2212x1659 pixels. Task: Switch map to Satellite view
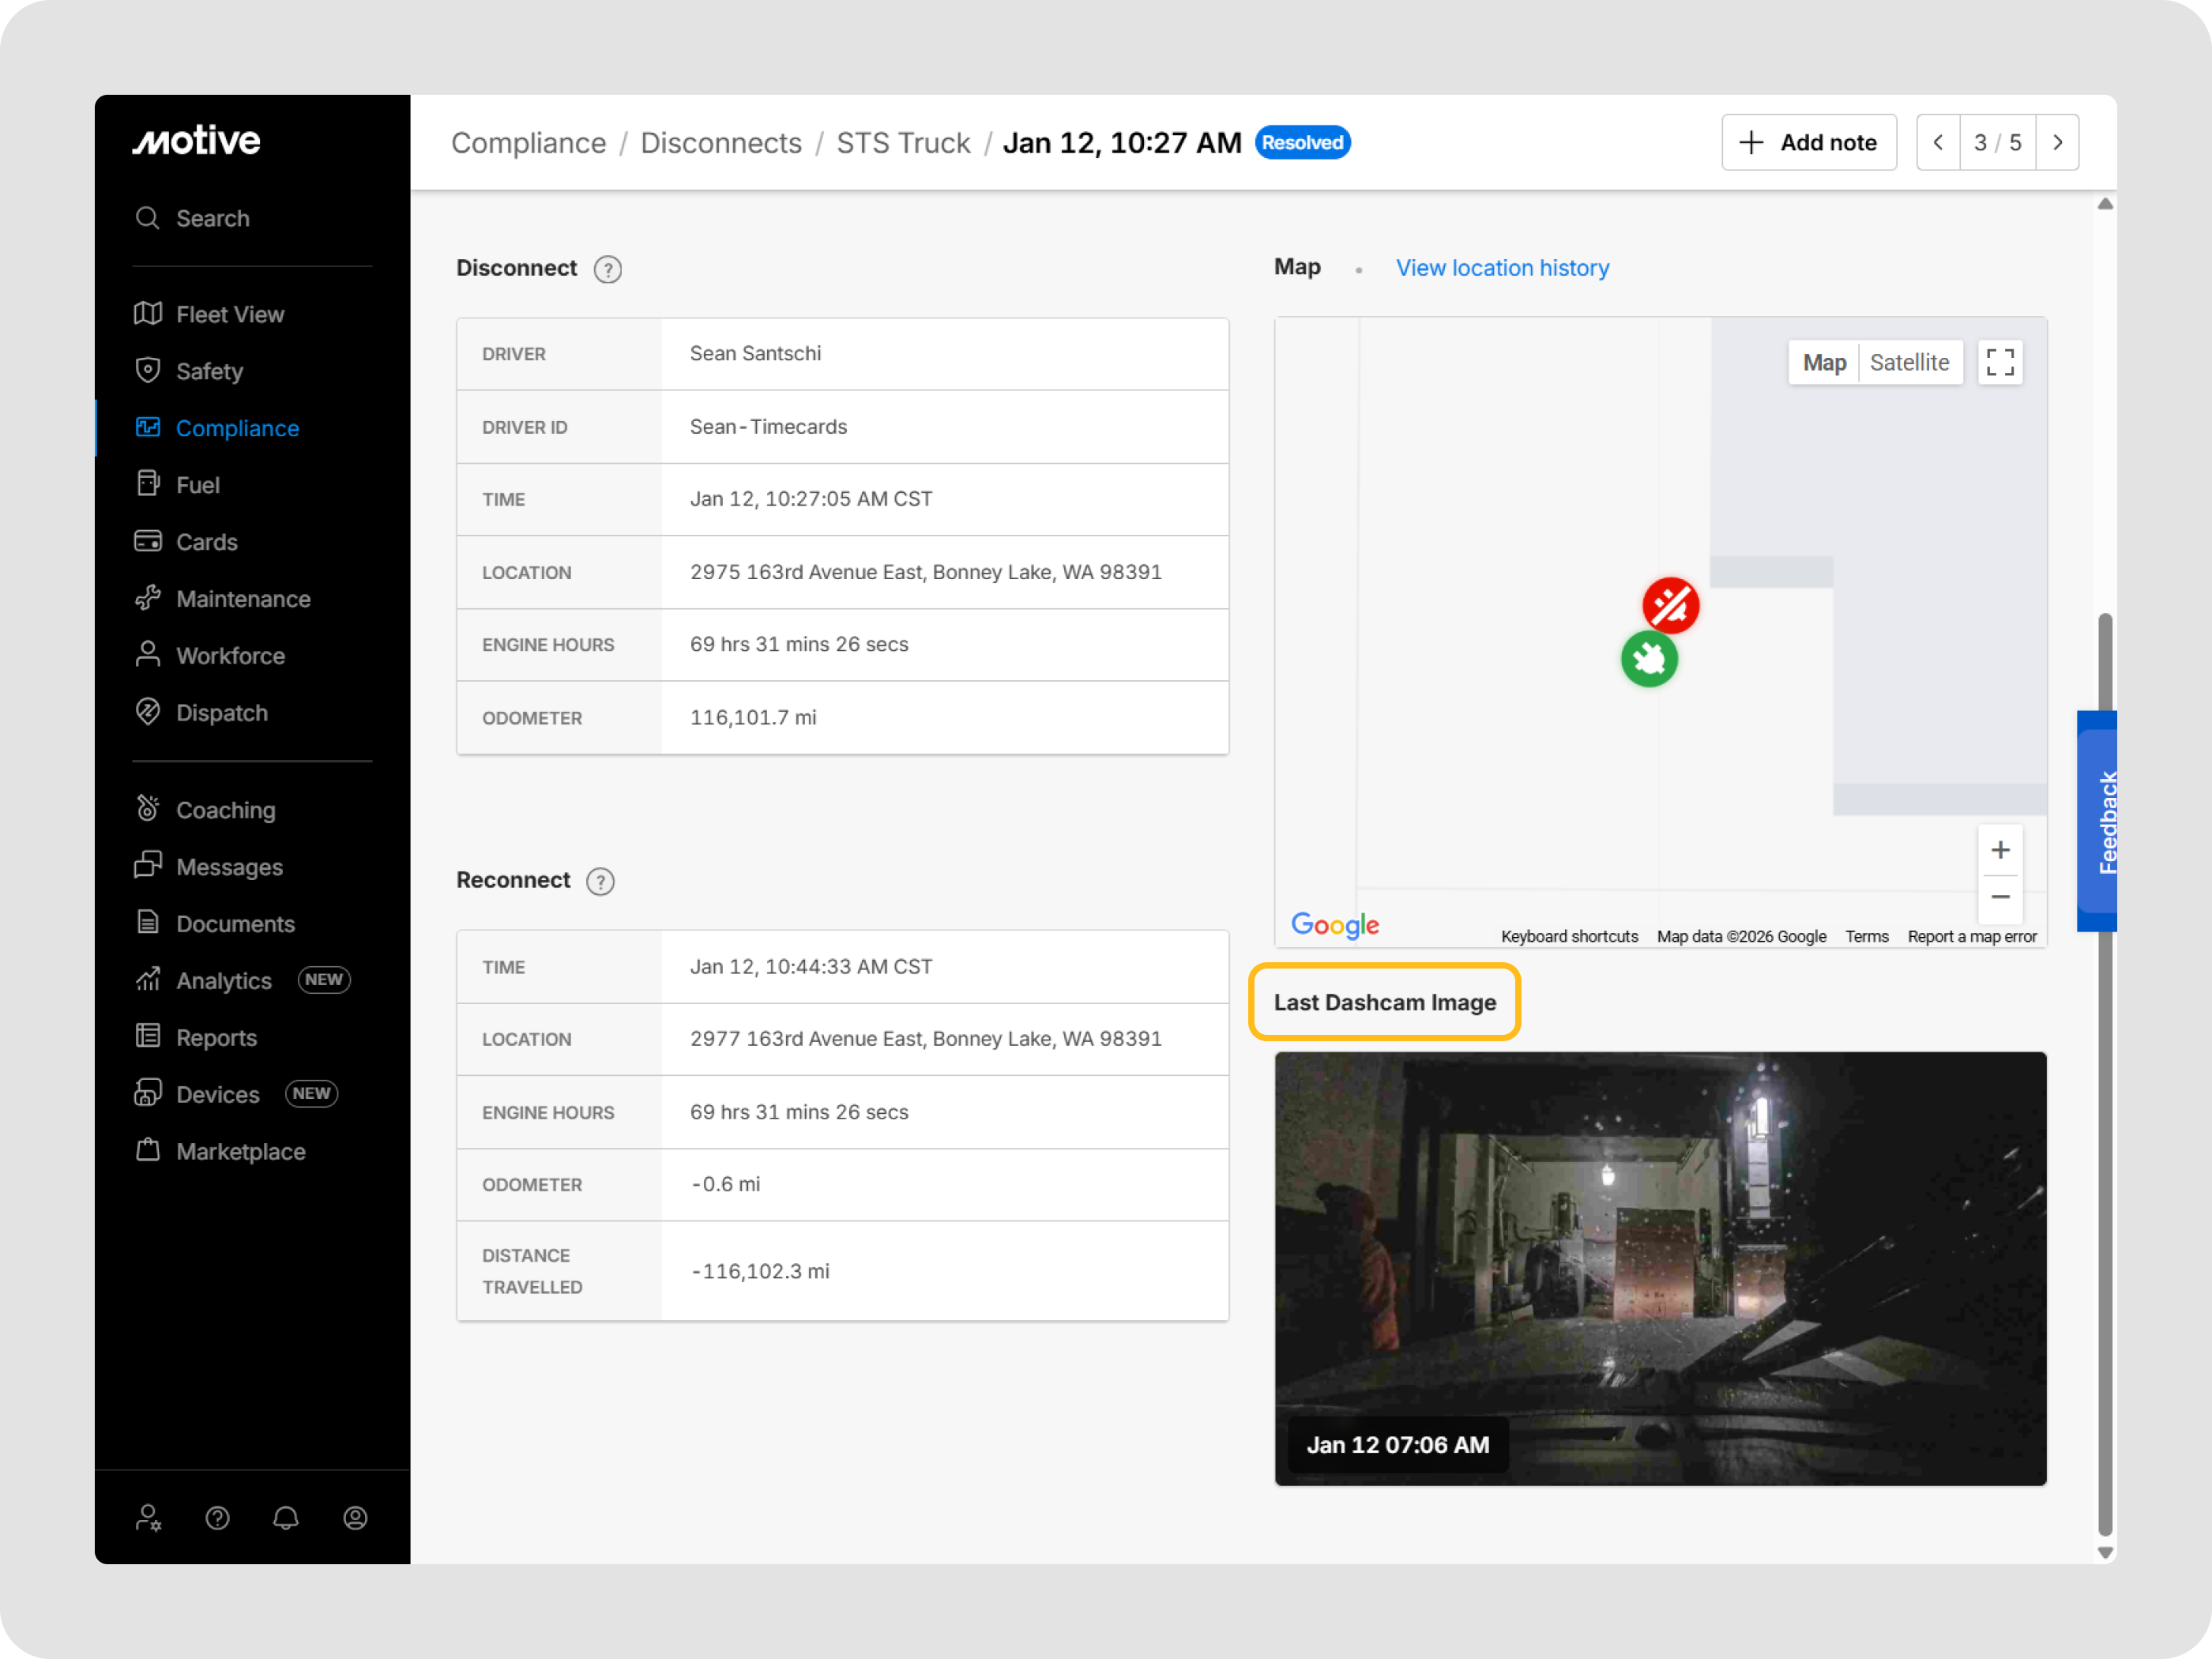click(1909, 362)
